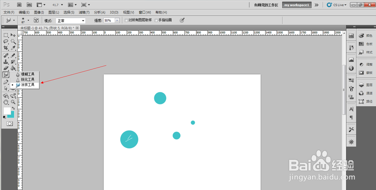Click the active Smudge tool button
The width and height of the screenshot is (376, 190).
tap(6, 74)
